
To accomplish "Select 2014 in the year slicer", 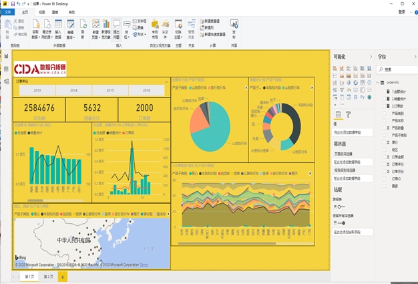I will 73,90.
